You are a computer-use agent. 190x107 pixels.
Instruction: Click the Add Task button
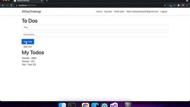click(x=28, y=42)
